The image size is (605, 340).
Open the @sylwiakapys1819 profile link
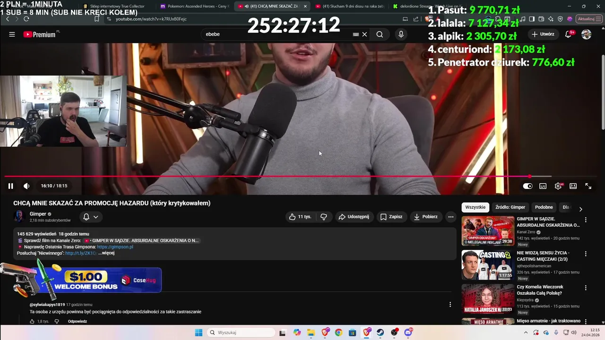pos(47,305)
